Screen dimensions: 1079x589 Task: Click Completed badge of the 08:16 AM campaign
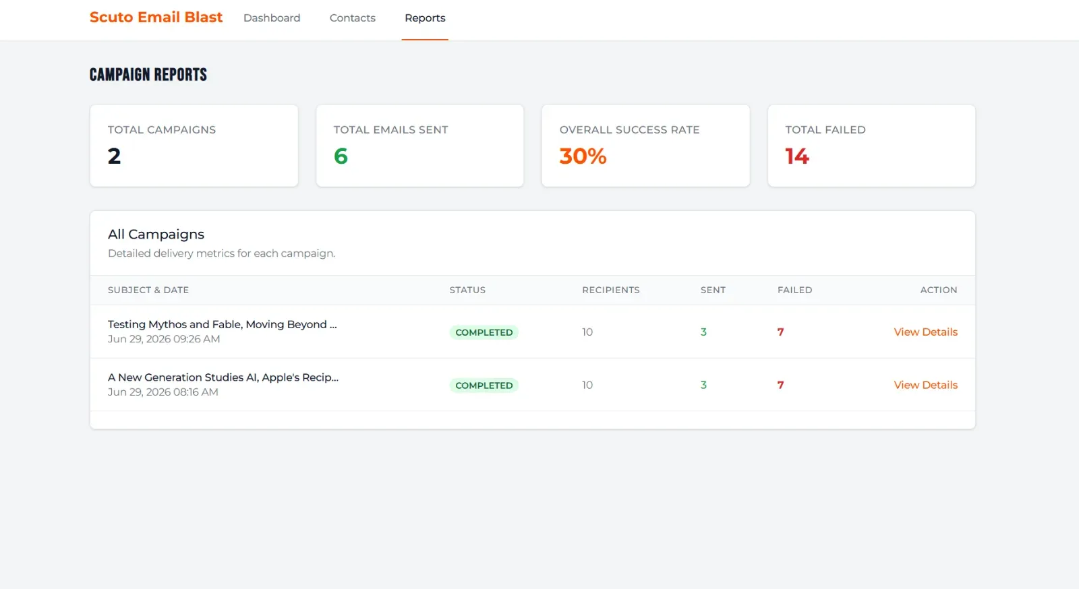click(x=484, y=385)
